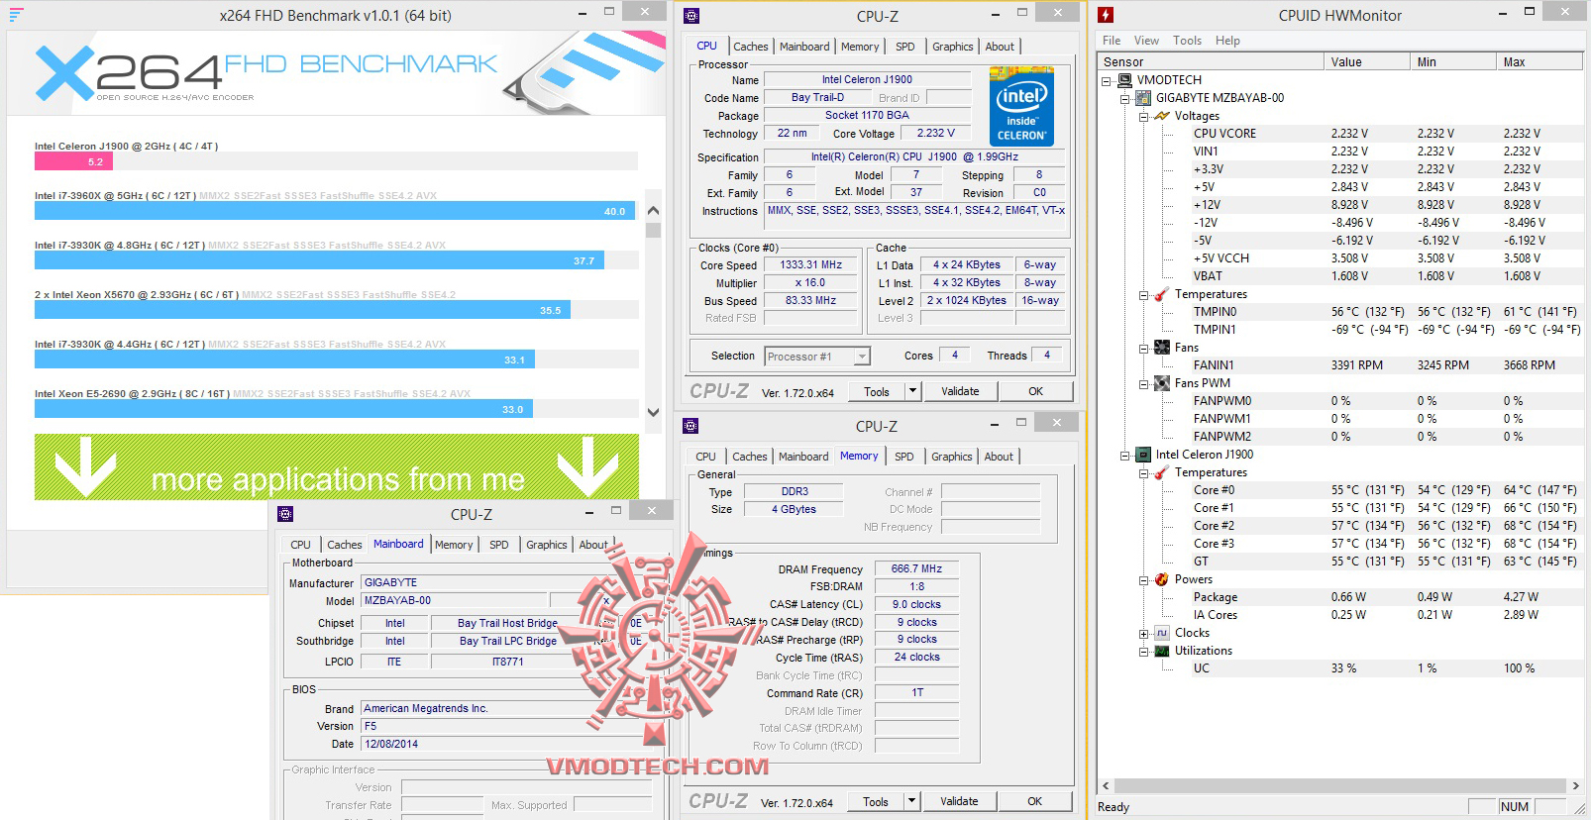Switch to Caches tab in the CPU-Z processor window
Image resolution: width=1591 pixels, height=820 pixels.
pos(750,47)
